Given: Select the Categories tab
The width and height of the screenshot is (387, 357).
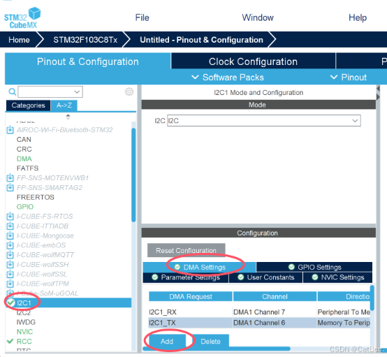Looking at the screenshot, I should [x=28, y=105].
